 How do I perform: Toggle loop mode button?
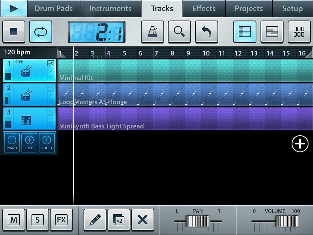41,32
